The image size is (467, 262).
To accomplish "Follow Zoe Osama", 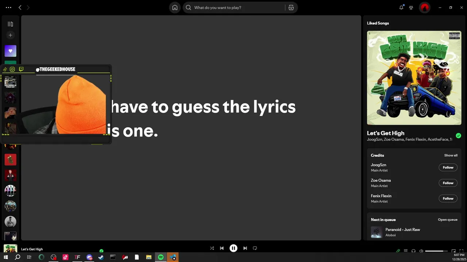I will (448, 183).
